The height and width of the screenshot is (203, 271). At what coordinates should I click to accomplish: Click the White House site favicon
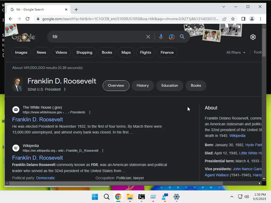16,110
